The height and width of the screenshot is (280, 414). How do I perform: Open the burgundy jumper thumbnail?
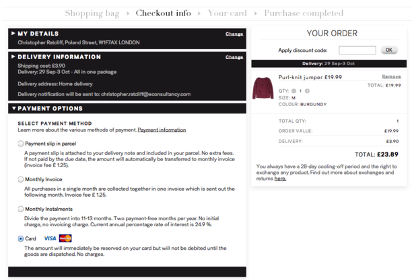coord(263,89)
